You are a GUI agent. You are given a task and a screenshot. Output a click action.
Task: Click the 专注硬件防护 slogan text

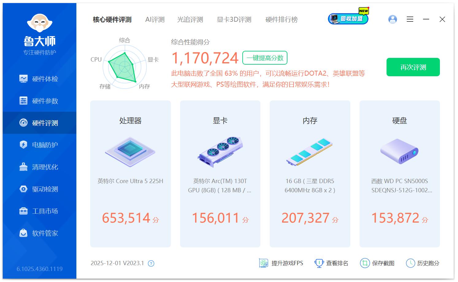(x=40, y=52)
